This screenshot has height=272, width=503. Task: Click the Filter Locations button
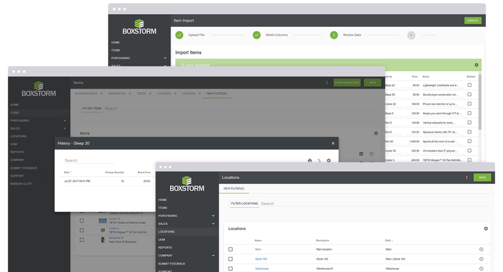[x=245, y=203]
